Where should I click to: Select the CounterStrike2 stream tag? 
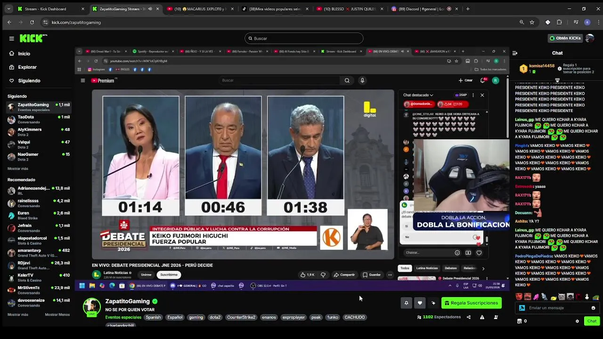(241, 317)
